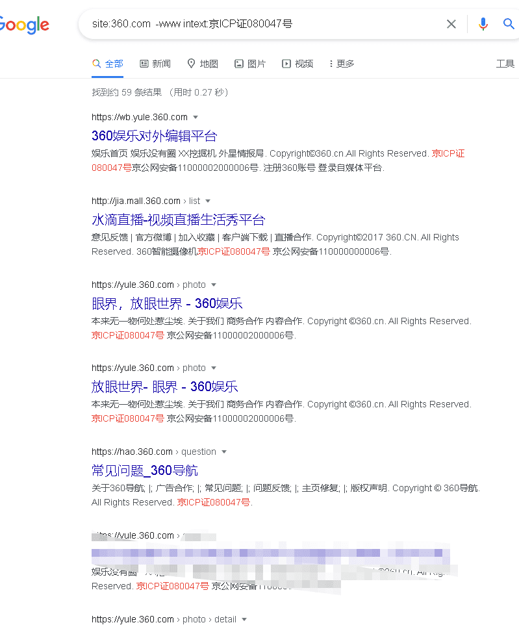Expand dropdown arrow next to wb.yule.360.com
The height and width of the screenshot is (625, 519).
pyautogui.click(x=196, y=117)
